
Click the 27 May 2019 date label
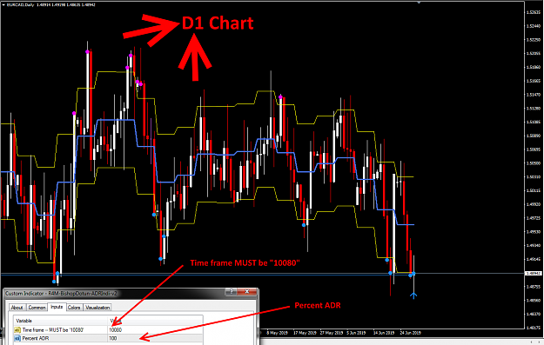332,333
